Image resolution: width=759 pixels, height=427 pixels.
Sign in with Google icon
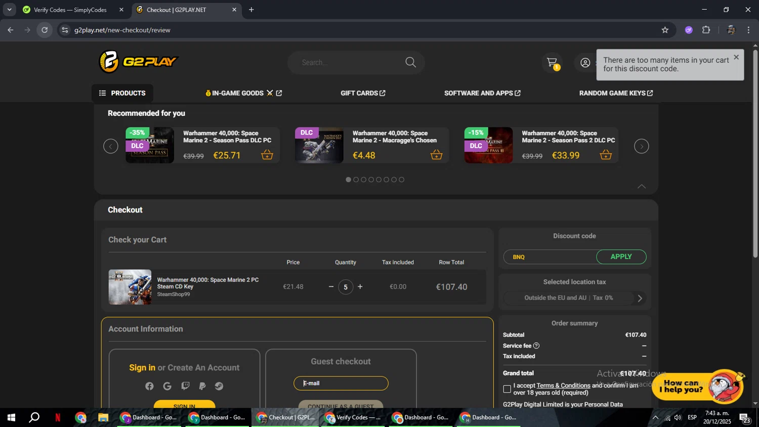tap(167, 386)
